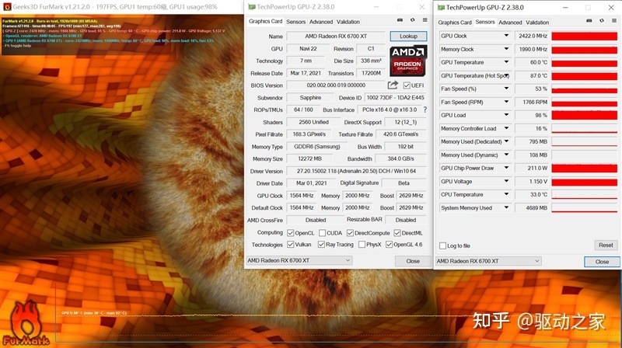The width and height of the screenshot is (622, 348).
Task: Click the refresh icon in Sensors window
Action: coord(602,21)
